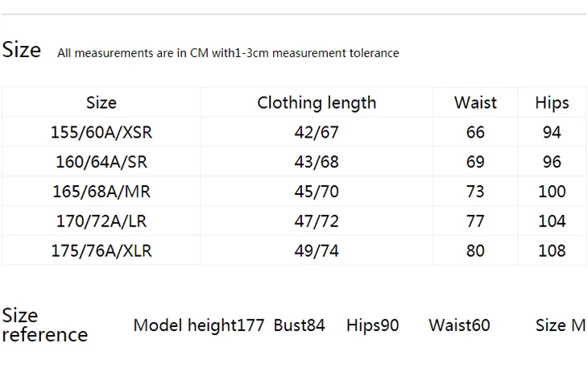Click the Size column header

pyautogui.click(x=101, y=102)
